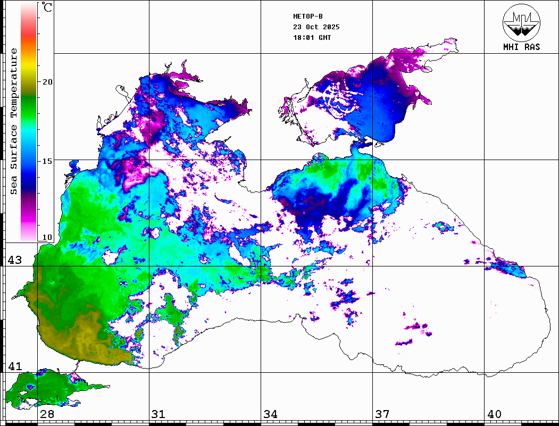Pick the 20 degree scale label
559x426 pixels.
pos(48,82)
